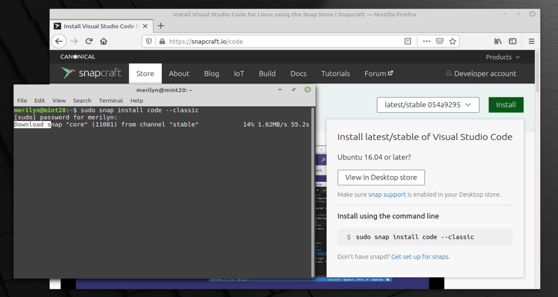Click "Install using the command line" heading
The width and height of the screenshot is (558, 297).
pos(388,216)
